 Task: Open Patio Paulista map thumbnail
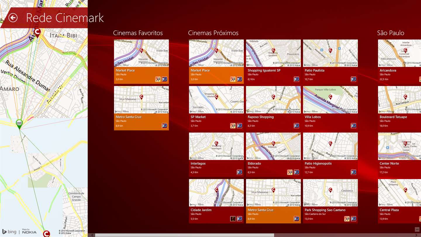330,53
